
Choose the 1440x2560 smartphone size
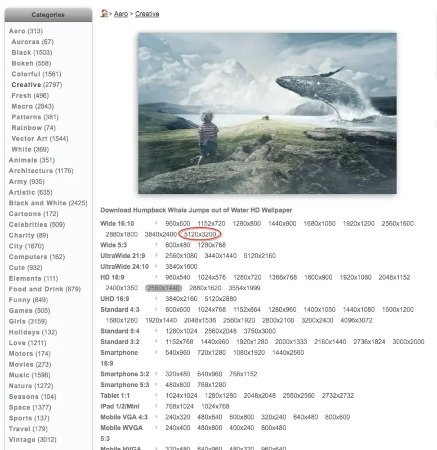tap(288, 353)
